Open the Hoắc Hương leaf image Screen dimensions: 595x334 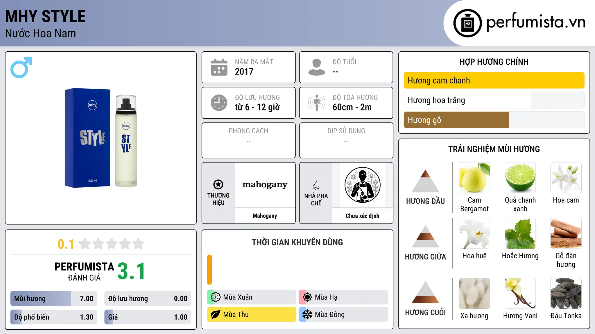(x=520, y=233)
